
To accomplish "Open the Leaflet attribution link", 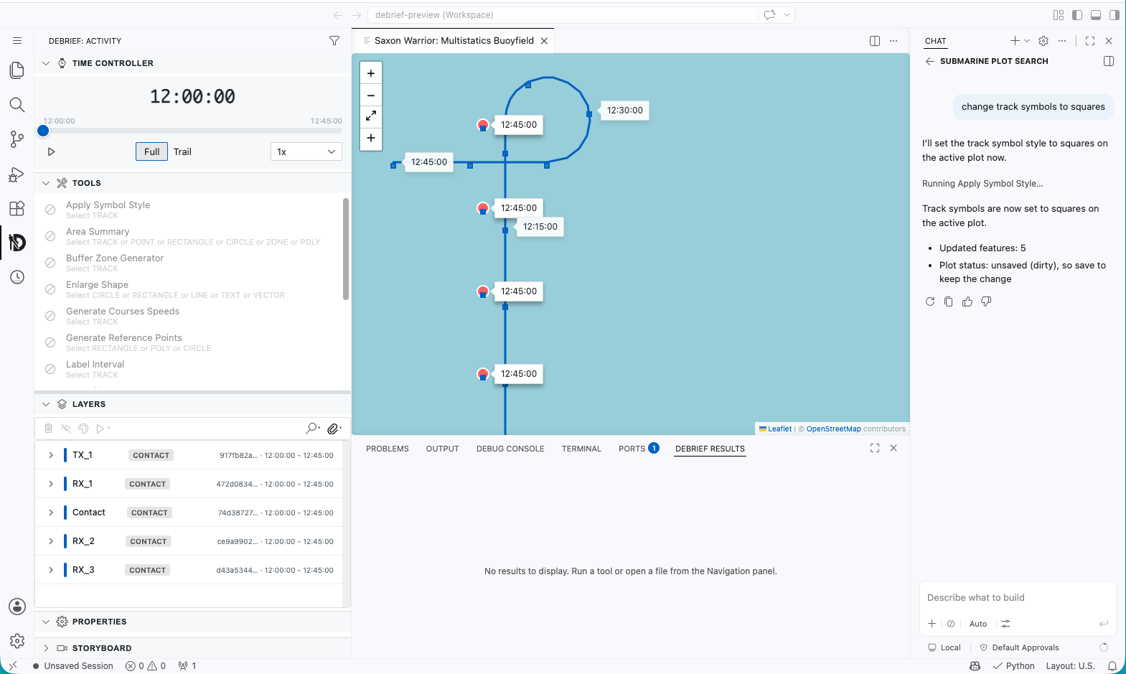I will (x=776, y=429).
